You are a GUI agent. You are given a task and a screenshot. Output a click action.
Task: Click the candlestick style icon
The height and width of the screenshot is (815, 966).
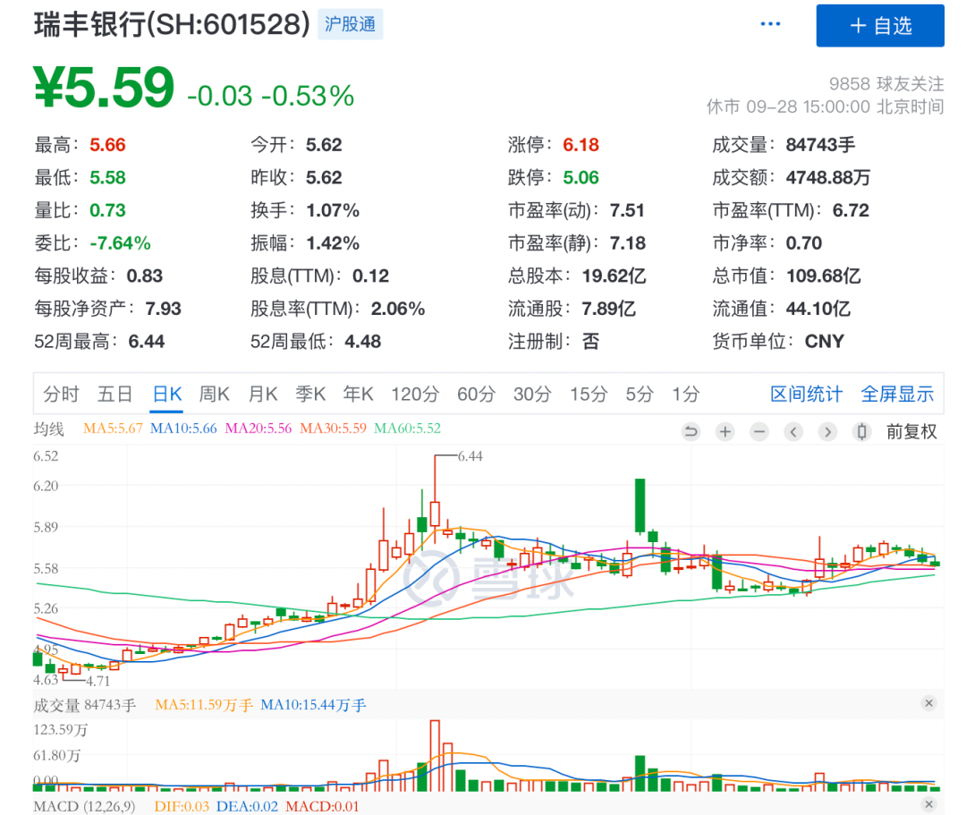862,432
